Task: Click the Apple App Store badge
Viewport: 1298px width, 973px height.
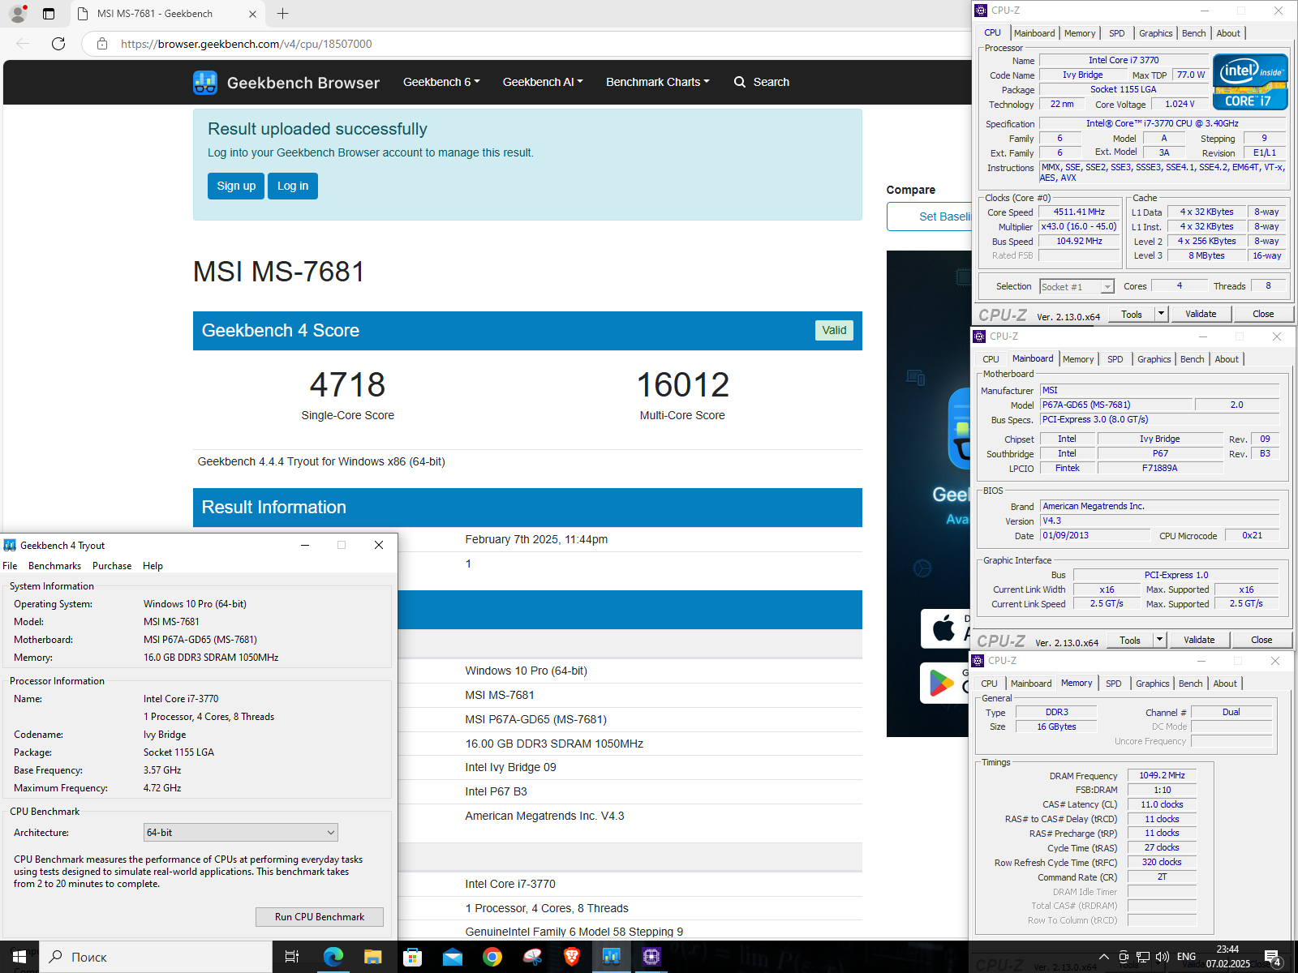Action: pos(945,628)
